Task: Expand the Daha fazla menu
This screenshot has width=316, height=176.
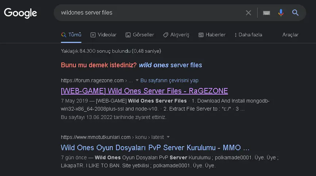Action: point(248,35)
